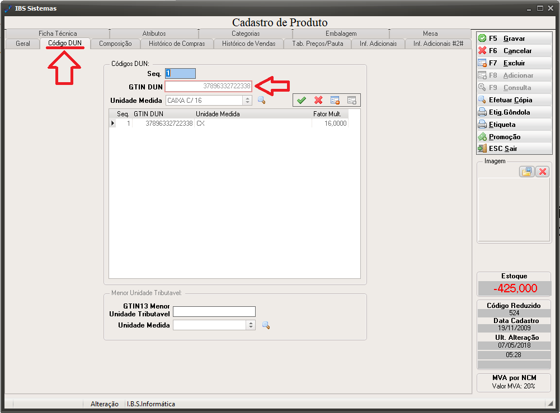Open Mesa tab
Screen dimensions: 560x413
(x=430, y=34)
